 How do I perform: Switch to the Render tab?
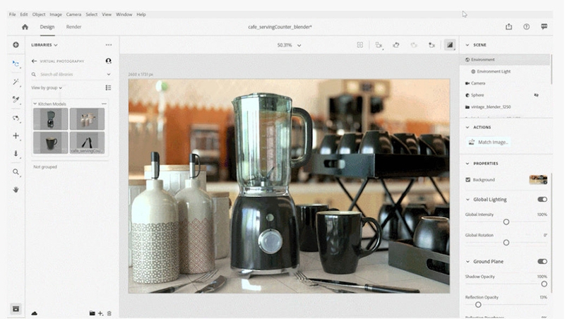pyautogui.click(x=73, y=27)
